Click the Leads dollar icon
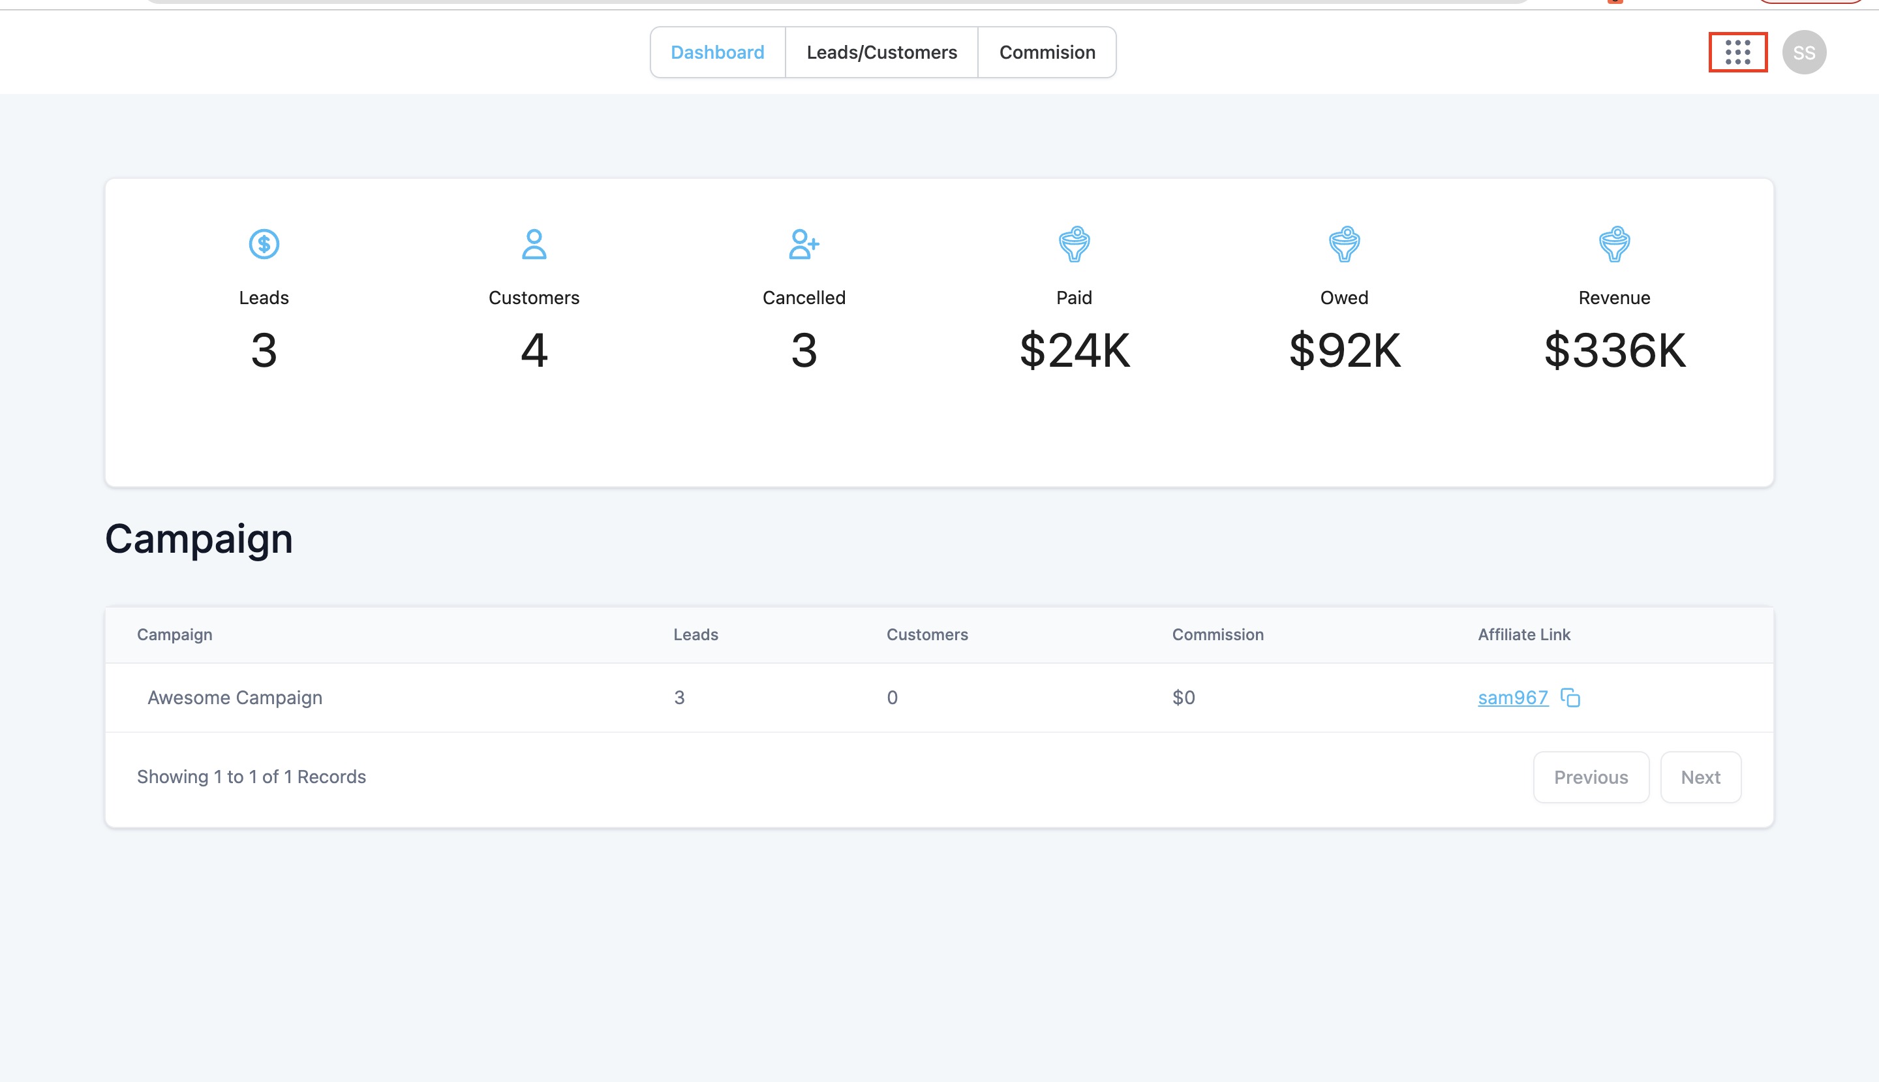This screenshot has width=1879, height=1082. 264,244
